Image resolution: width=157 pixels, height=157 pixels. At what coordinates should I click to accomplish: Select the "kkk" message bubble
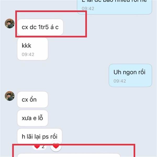(x=32, y=49)
